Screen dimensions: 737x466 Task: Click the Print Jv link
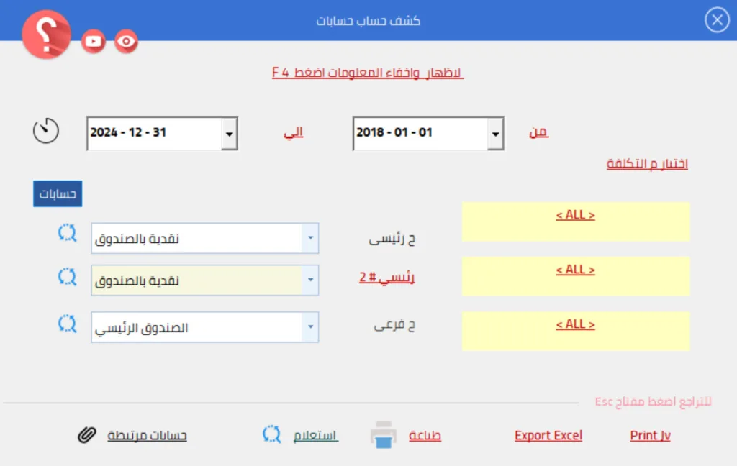(650, 436)
